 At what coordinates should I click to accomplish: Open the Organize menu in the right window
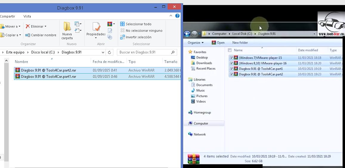point(196,43)
